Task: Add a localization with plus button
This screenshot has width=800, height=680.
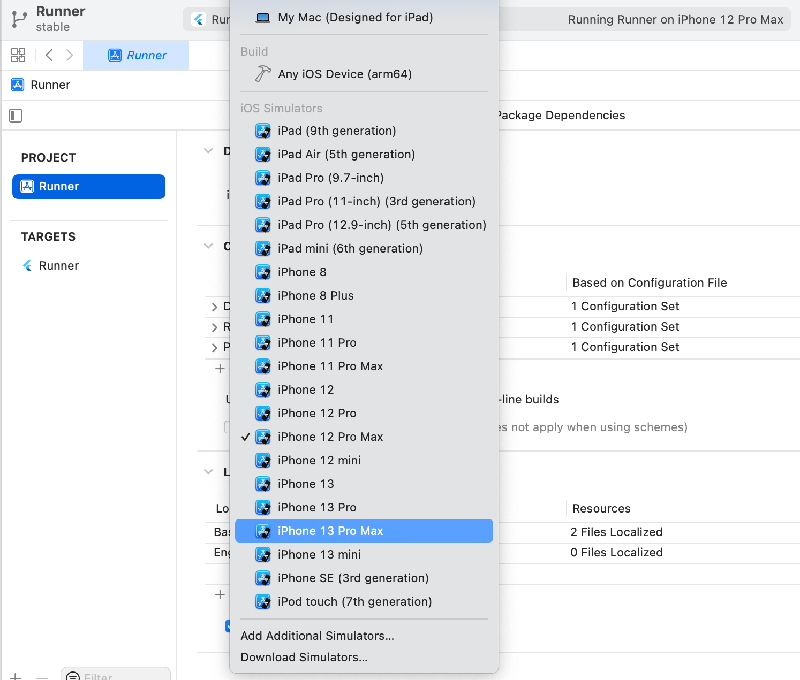Action: click(x=220, y=594)
